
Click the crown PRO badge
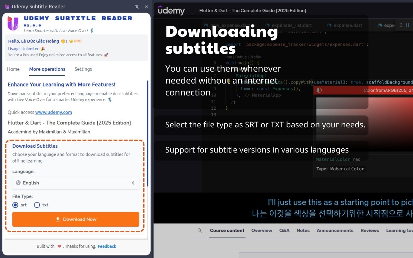point(75,41)
